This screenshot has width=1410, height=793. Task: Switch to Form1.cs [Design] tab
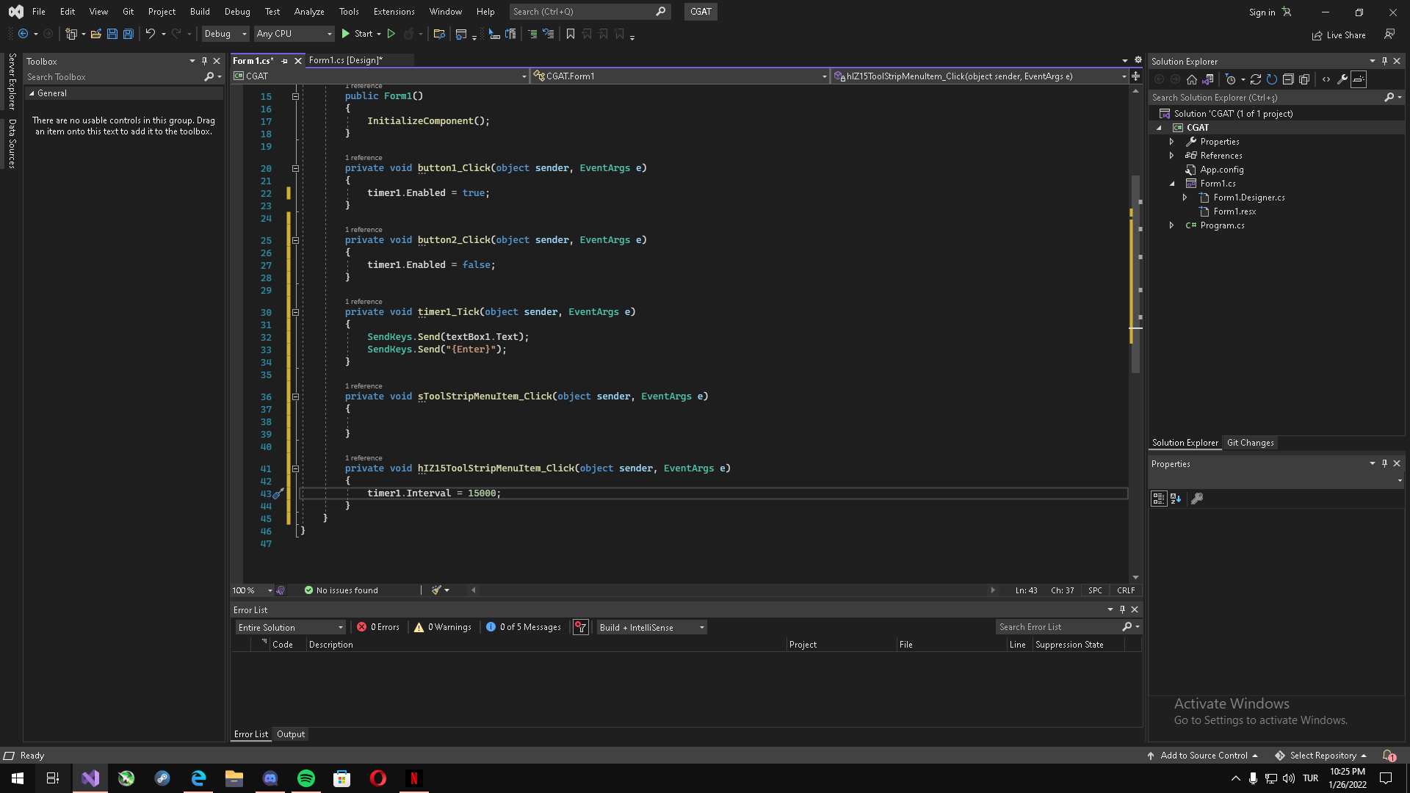[x=345, y=60]
